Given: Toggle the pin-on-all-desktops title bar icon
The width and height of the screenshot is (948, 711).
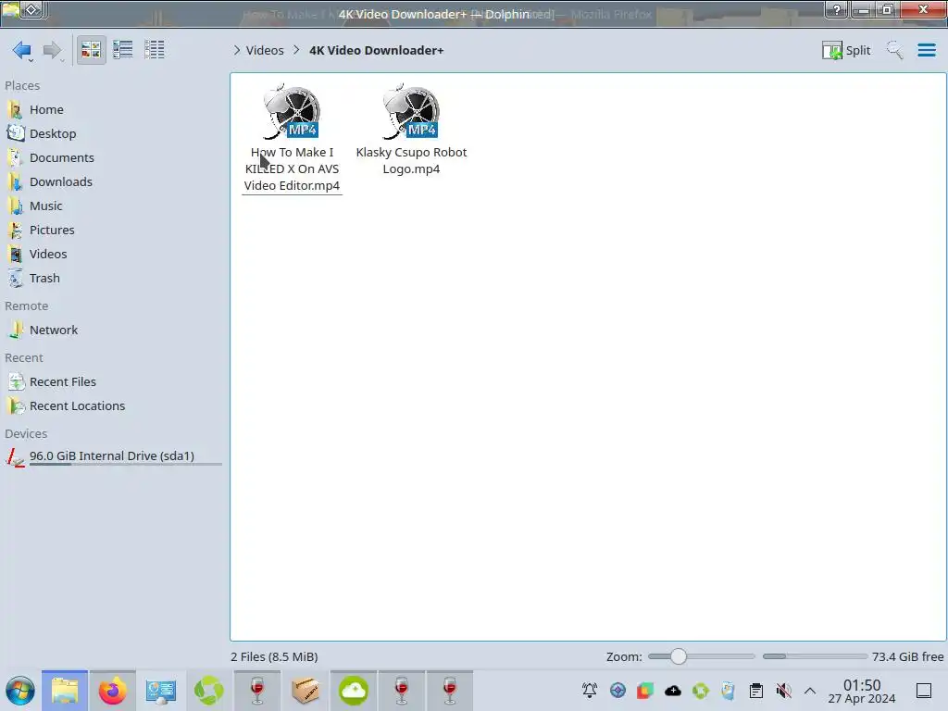Looking at the screenshot, I should (32, 10).
